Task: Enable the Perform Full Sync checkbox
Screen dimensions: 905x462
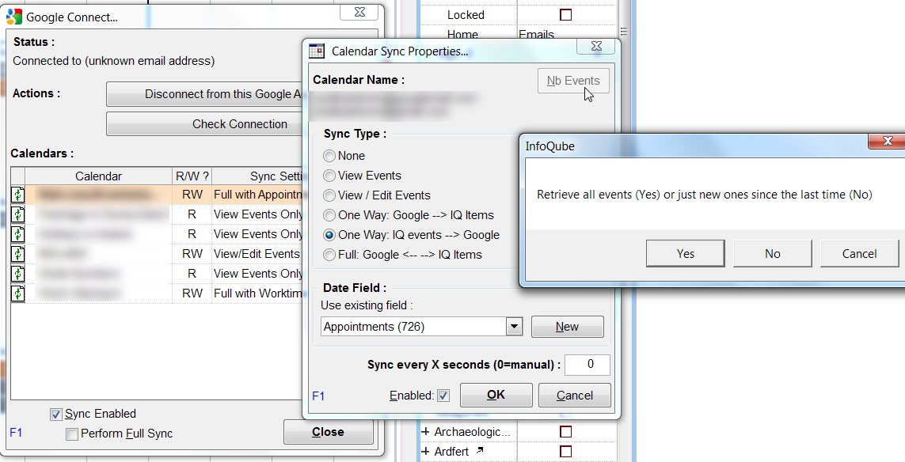Action: click(72, 434)
